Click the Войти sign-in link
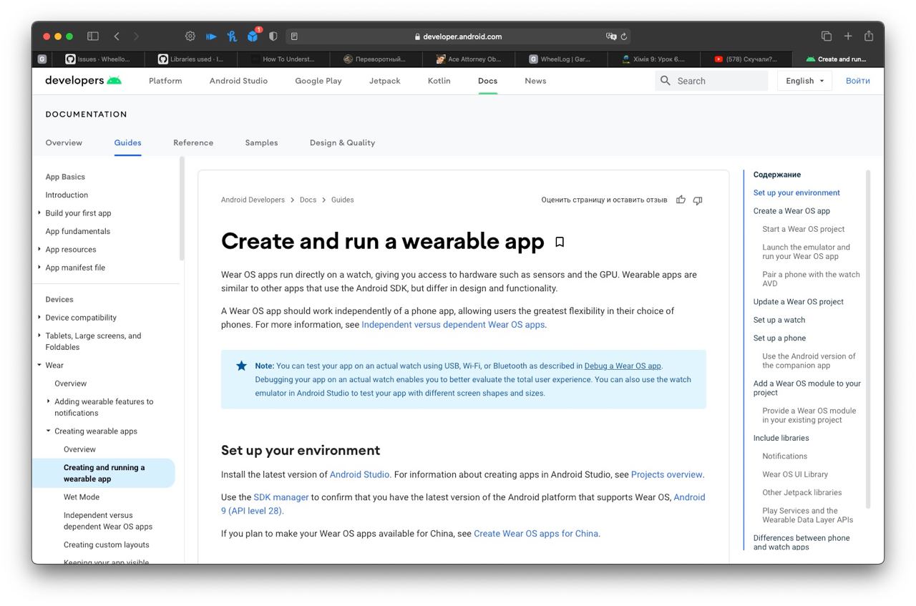Viewport: 916px width, 606px height. click(857, 81)
